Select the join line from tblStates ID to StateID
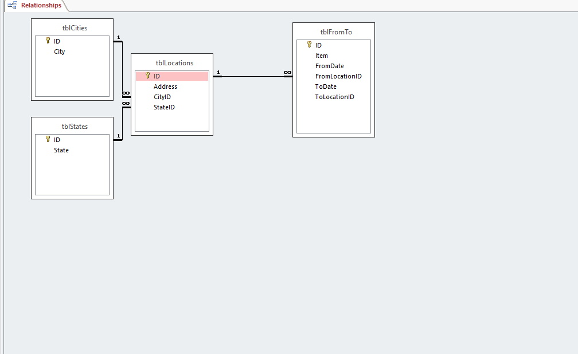The height and width of the screenshot is (354, 578). 122,123
